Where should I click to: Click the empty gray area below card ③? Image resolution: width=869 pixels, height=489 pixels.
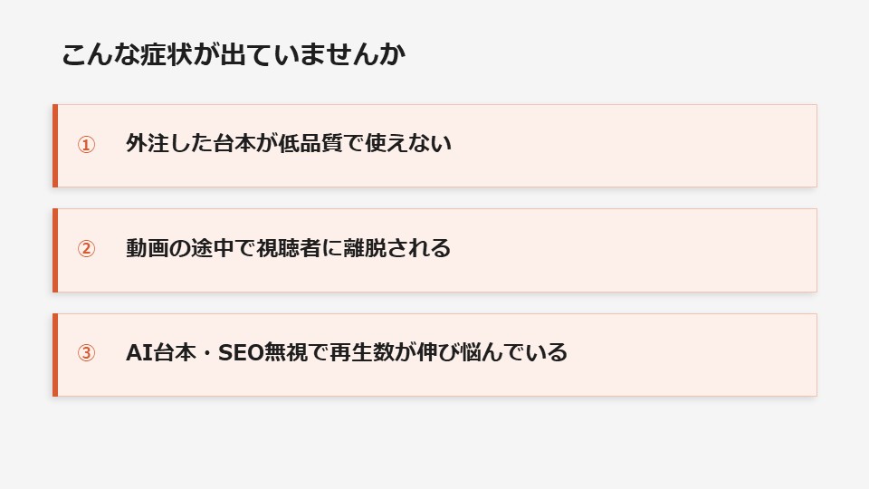tap(434, 444)
